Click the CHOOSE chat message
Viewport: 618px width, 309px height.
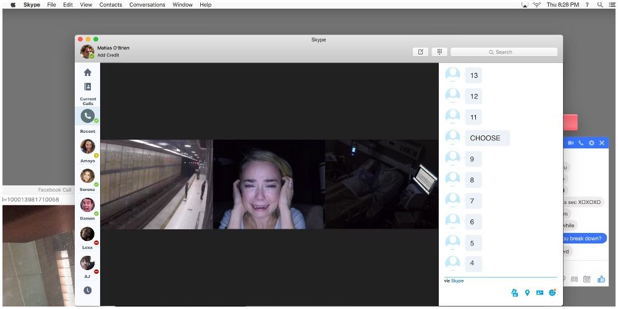point(487,138)
